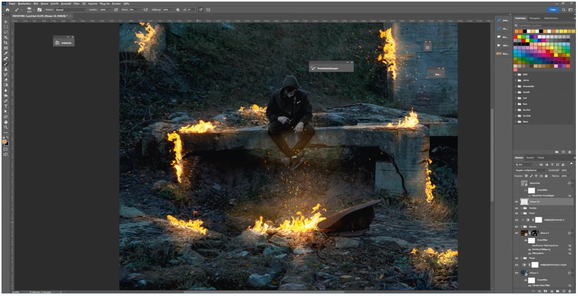Open the brush Modus dropdown

click(x=70, y=9)
